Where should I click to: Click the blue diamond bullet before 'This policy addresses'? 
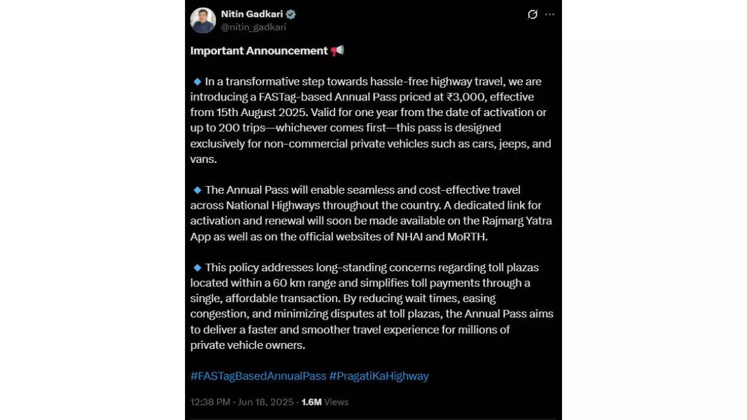point(197,268)
